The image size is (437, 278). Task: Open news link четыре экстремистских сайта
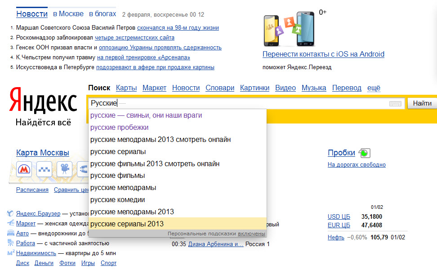(x=134, y=38)
